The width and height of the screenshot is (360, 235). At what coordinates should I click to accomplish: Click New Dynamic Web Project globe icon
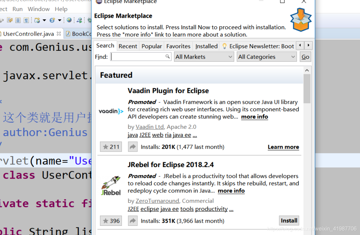pos(37,20)
